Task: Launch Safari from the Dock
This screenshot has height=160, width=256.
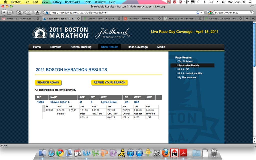Action: pyautogui.click(x=51, y=153)
